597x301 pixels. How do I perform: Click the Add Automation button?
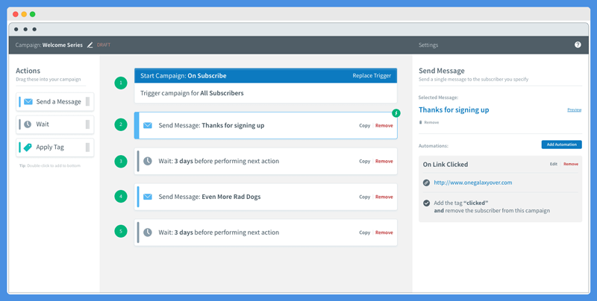click(562, 145)
